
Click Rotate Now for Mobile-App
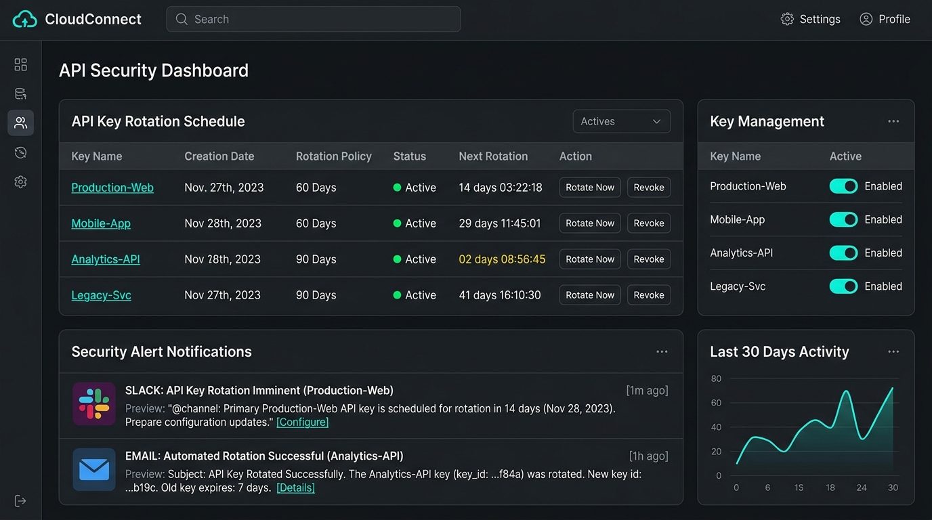click(x=590, y=223)
